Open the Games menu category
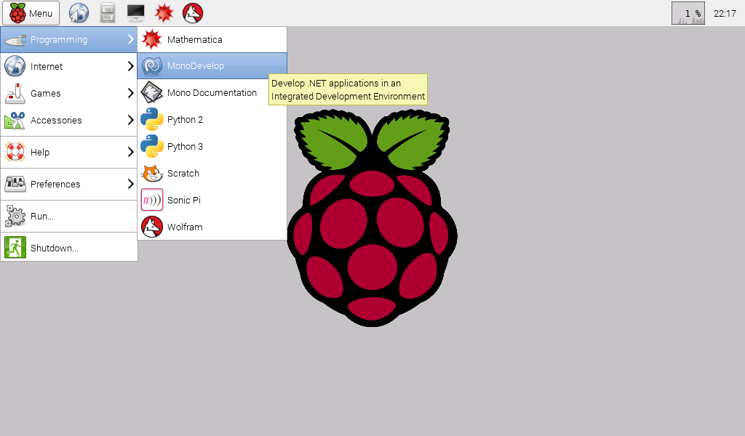Image resolution: width=745 pixels, height=436 pixels. [69, 94]
